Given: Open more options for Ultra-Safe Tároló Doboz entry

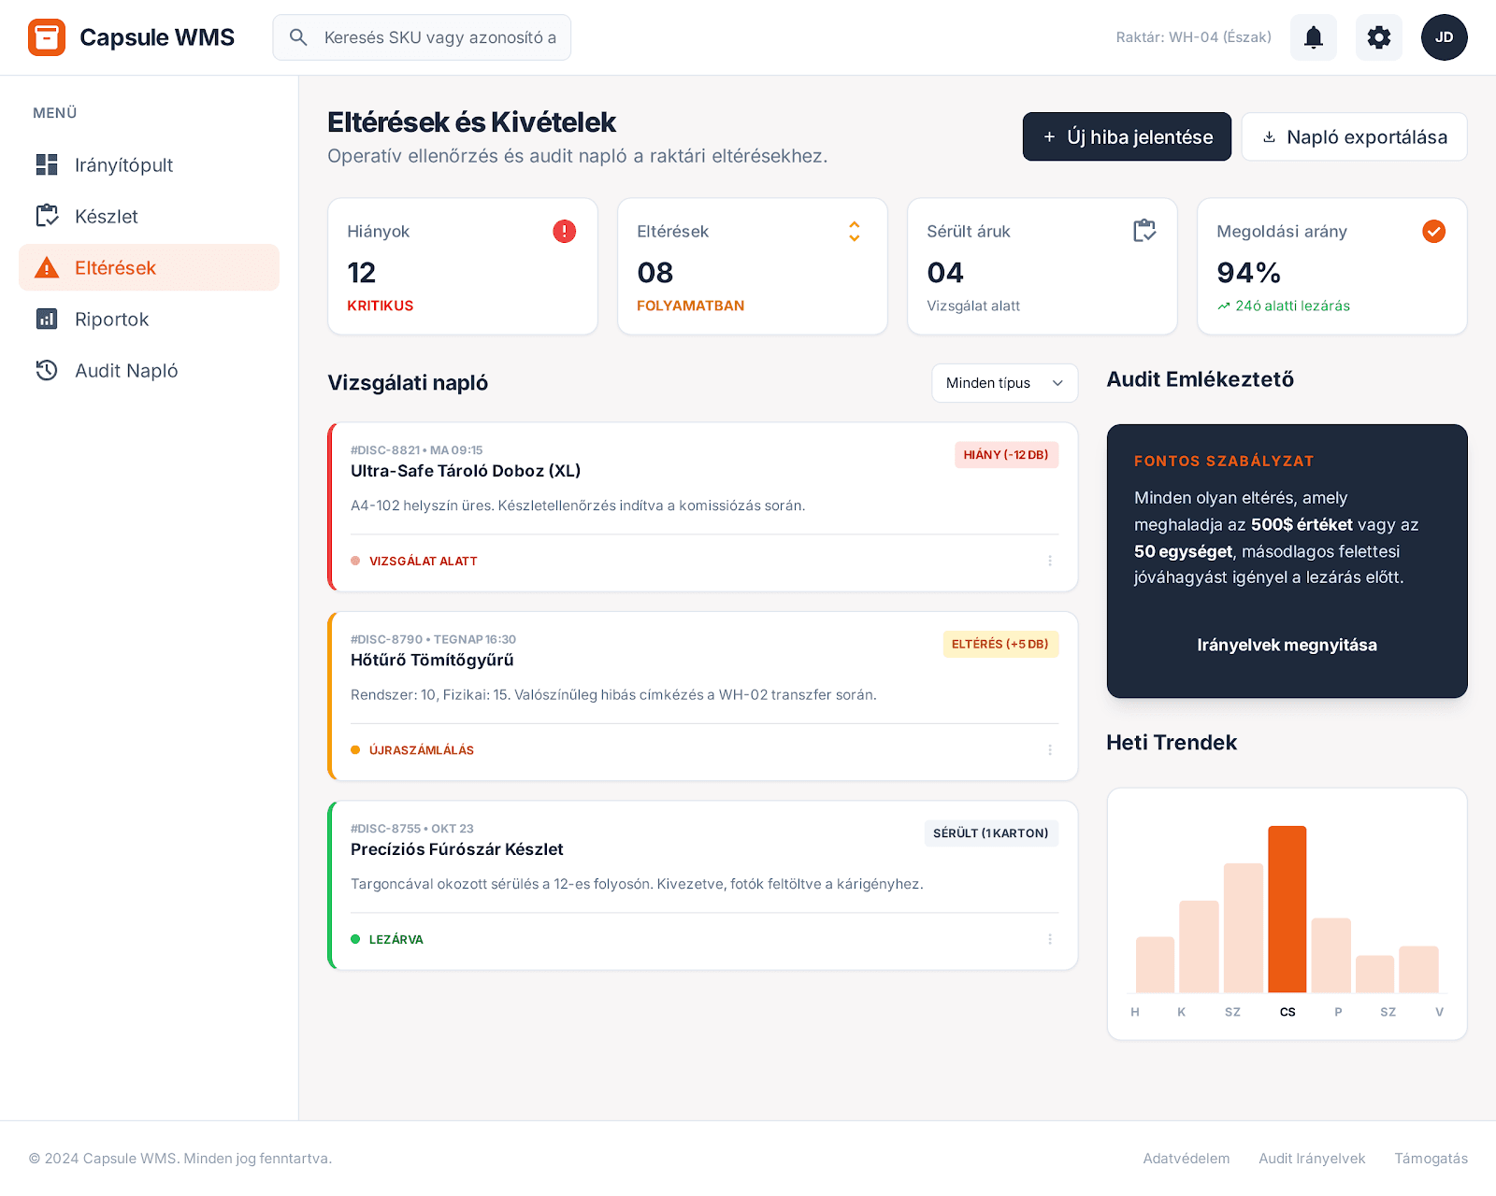Looking at the screenshot, I should [1049, 561].
